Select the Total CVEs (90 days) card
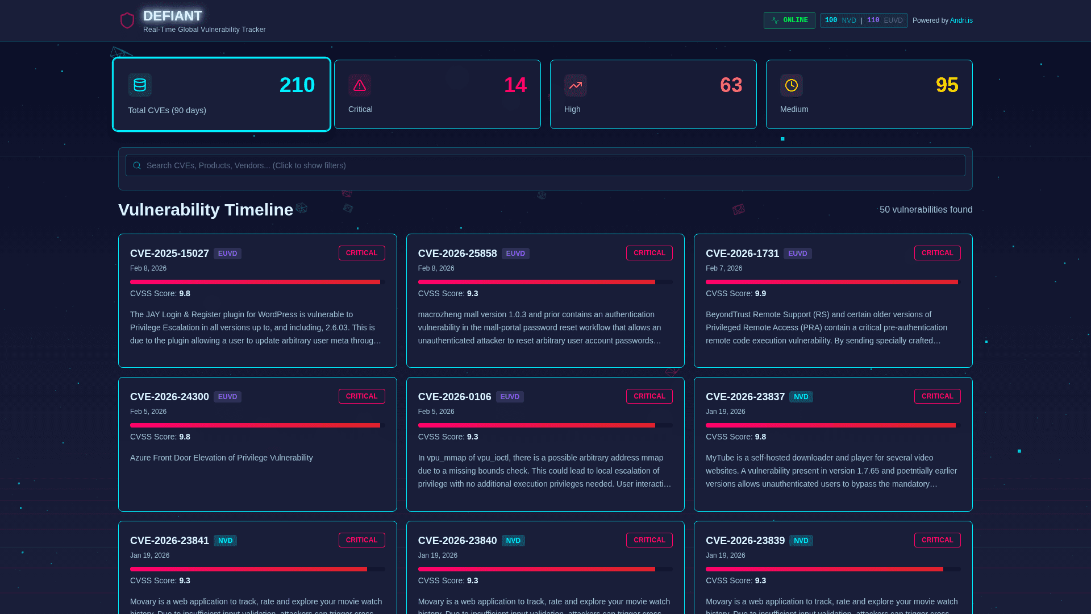 click(x=222, y=94)
